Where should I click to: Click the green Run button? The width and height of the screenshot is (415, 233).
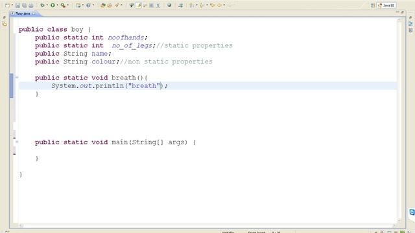pos(53,5)
